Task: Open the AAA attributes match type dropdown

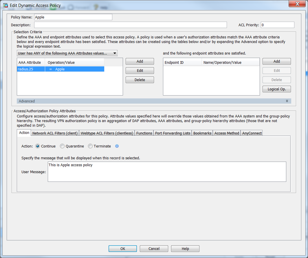Action: point(67,53)
